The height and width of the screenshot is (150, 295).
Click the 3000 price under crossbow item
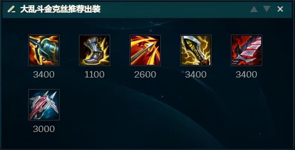pos(44,129)
